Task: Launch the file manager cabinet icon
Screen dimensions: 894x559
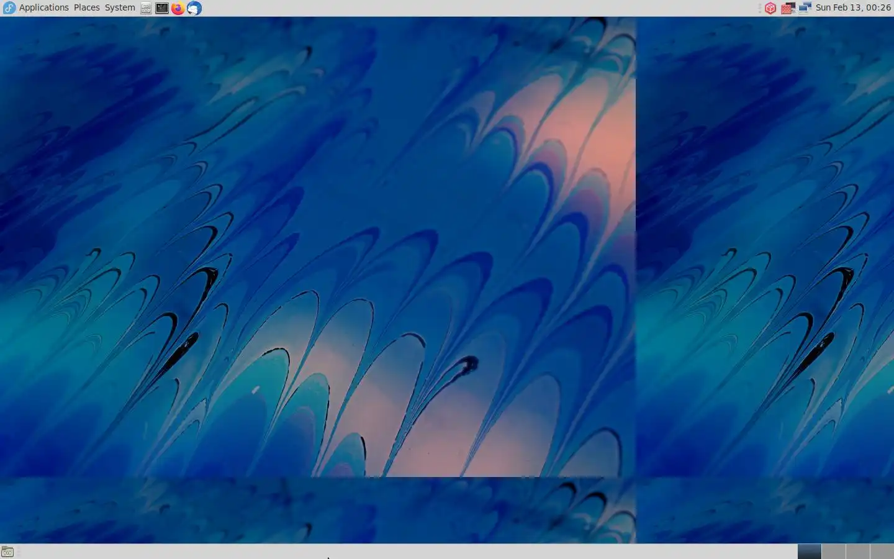Action: pos(146,8)
